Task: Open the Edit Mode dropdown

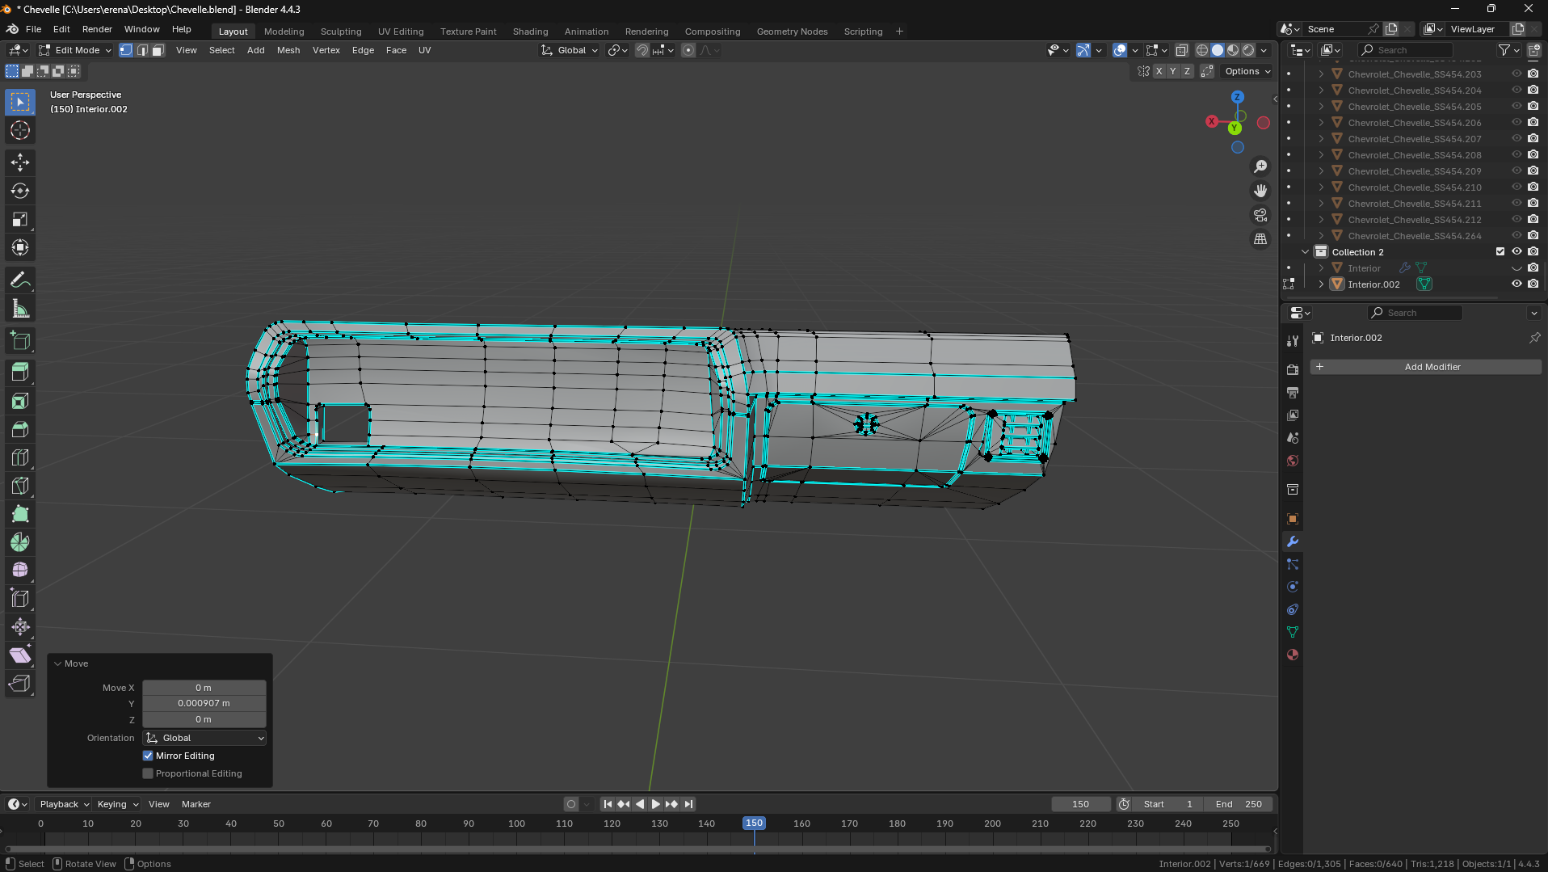Action: click(76, 50)
